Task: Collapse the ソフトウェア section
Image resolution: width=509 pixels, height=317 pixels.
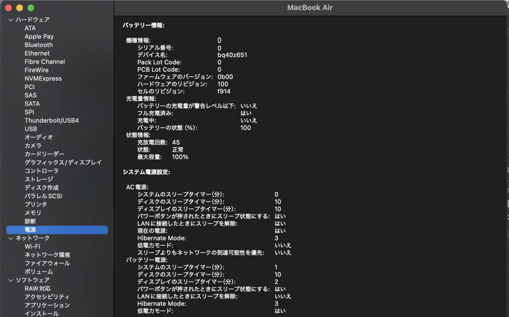Action: tap(11, 280)
